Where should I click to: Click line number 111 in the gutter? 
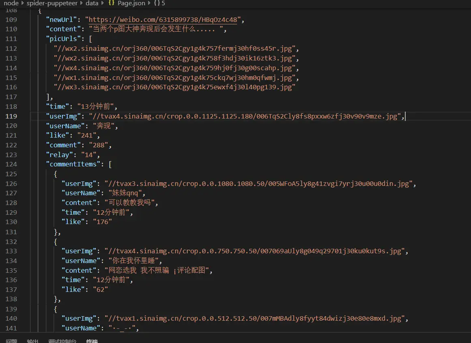click(x=11, y=39)
